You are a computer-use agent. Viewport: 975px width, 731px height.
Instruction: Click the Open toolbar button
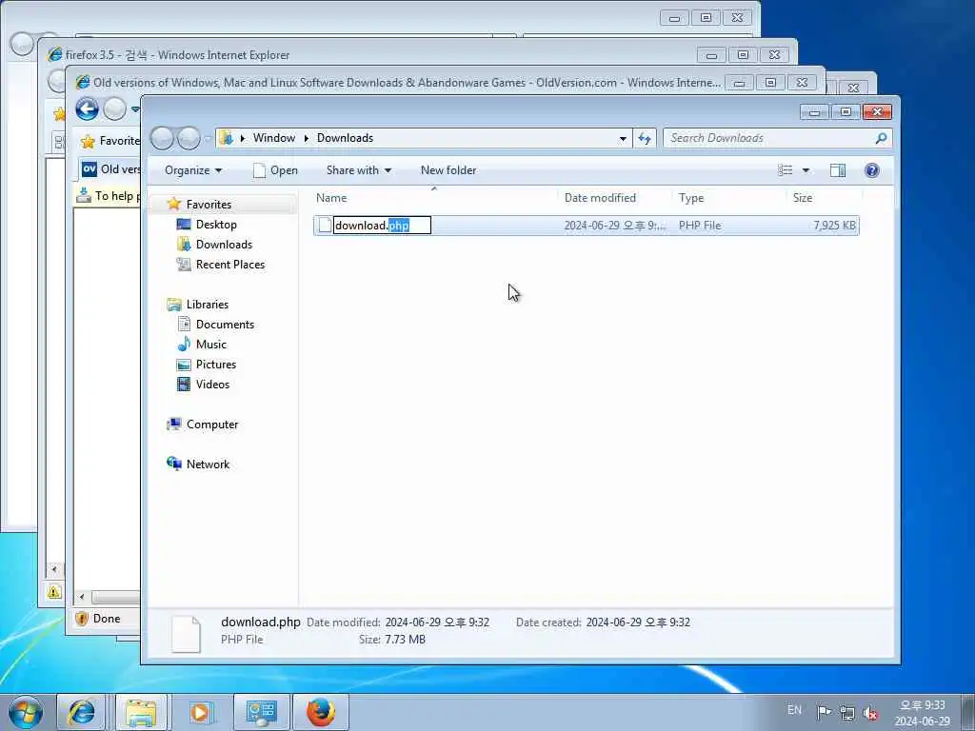[x=275, y=170]
